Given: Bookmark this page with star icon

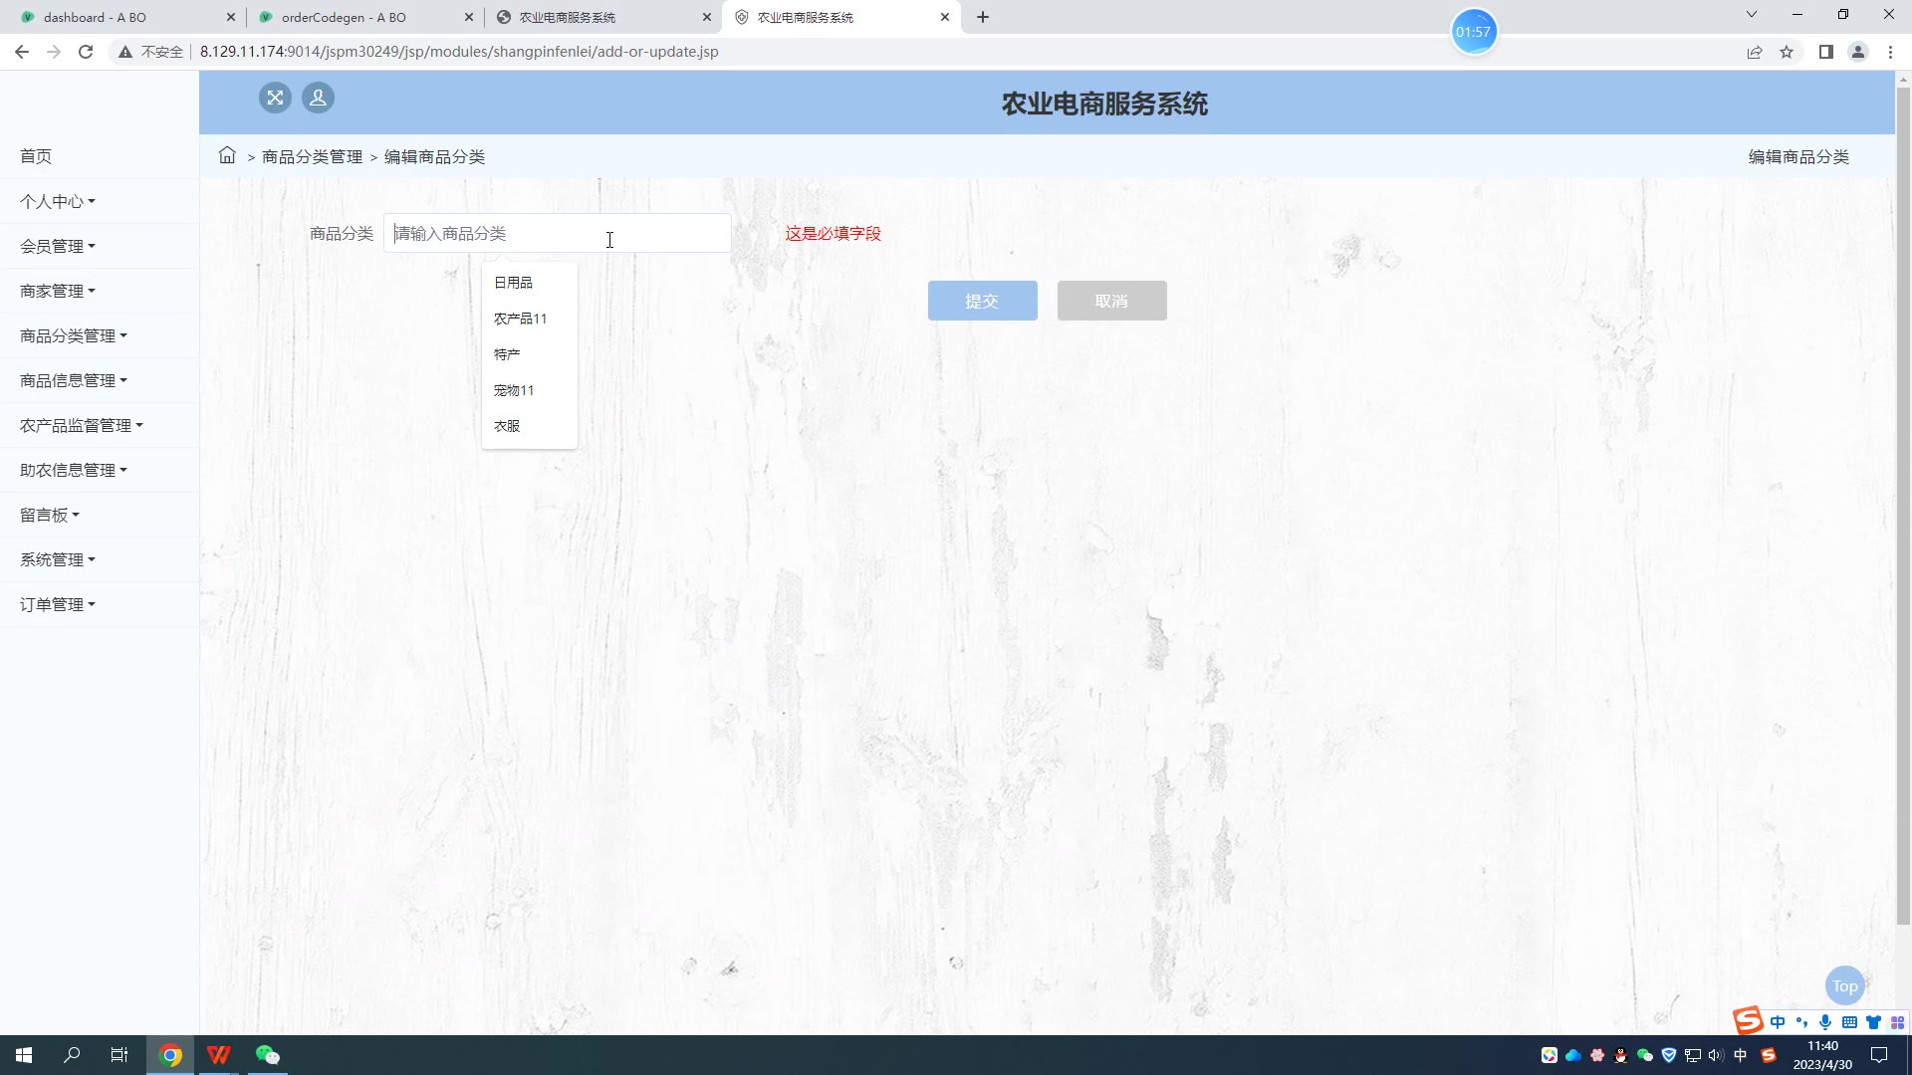Looking at the screenshot, I should coord(1787,52).
